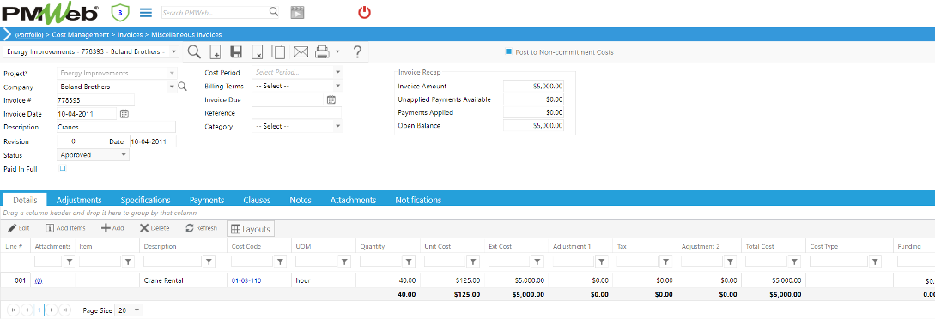Open the Layouts button
This screenshot has width=935, height=319.
251,229
